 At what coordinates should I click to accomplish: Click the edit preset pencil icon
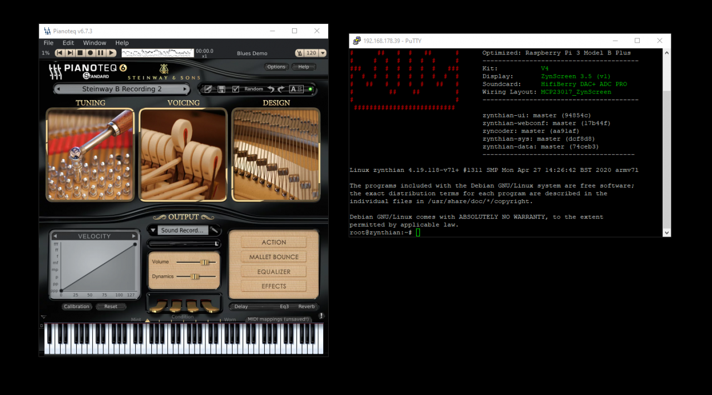click(x=208, y=89)
